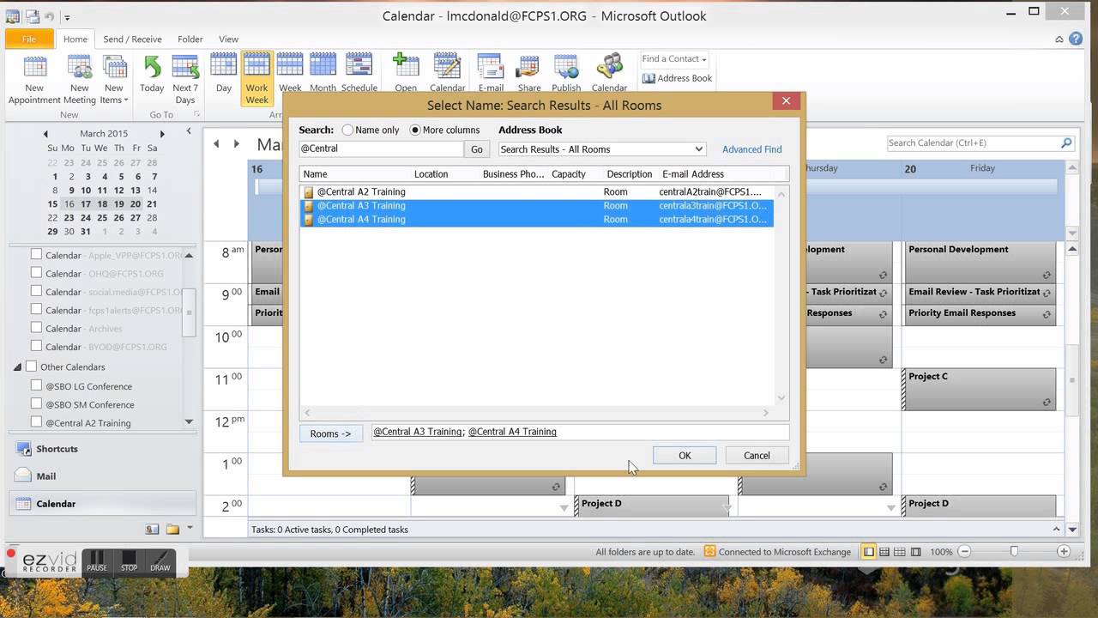The image size is (1098, 618).
Task: Open the View ribbon tab
Action: 228,39
